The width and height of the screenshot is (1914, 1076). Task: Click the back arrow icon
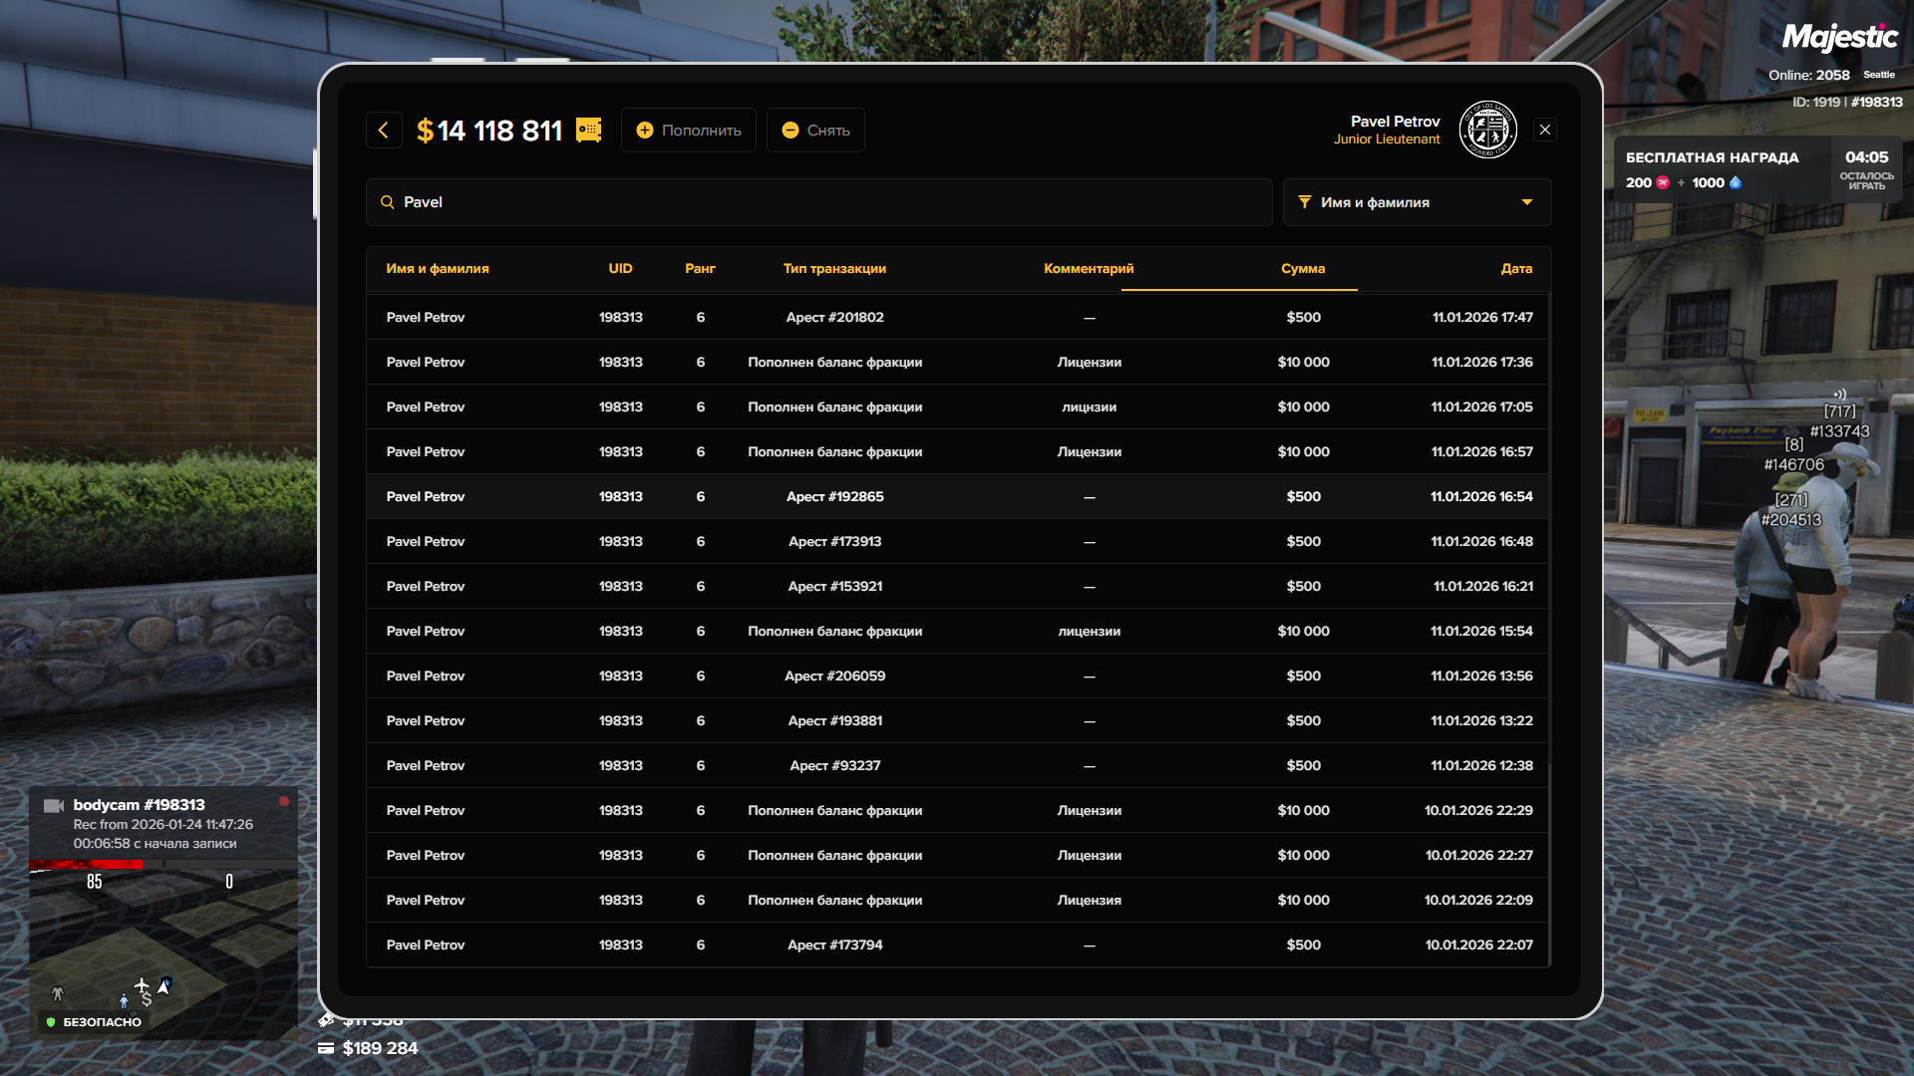click(384, 131)
